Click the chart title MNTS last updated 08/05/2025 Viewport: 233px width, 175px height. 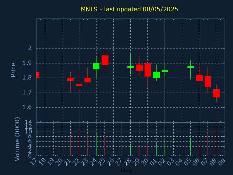pyautogui.click(x=129, y=9)
